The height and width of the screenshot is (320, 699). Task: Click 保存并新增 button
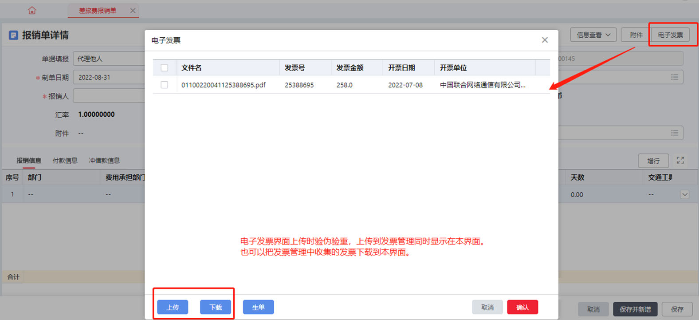tap(635, 309)
